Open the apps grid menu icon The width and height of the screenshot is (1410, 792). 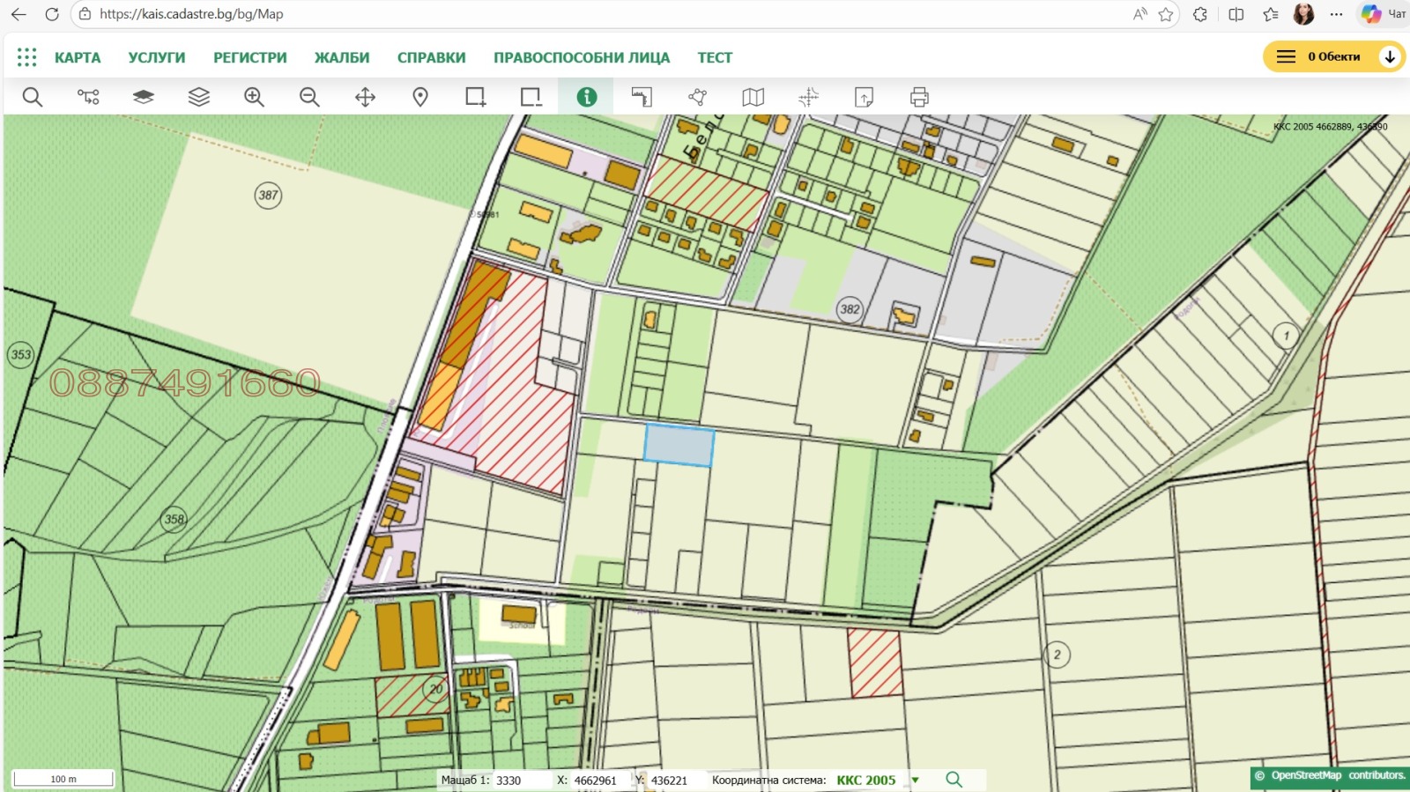[27, 57]
